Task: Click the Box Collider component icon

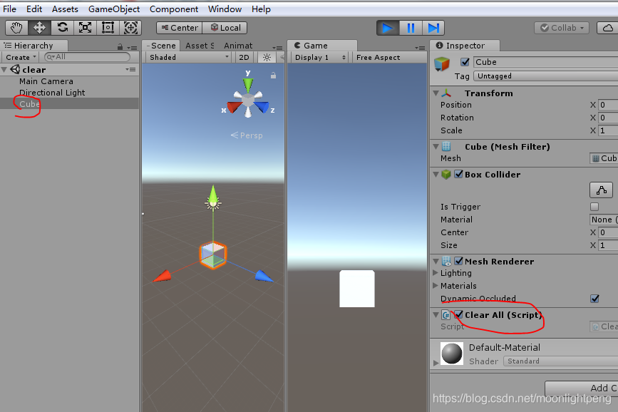Action: 446,174
